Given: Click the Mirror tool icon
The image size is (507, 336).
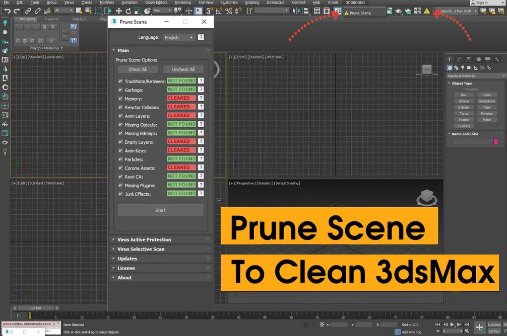Looking at the screenshot, I should pos(296,11).
